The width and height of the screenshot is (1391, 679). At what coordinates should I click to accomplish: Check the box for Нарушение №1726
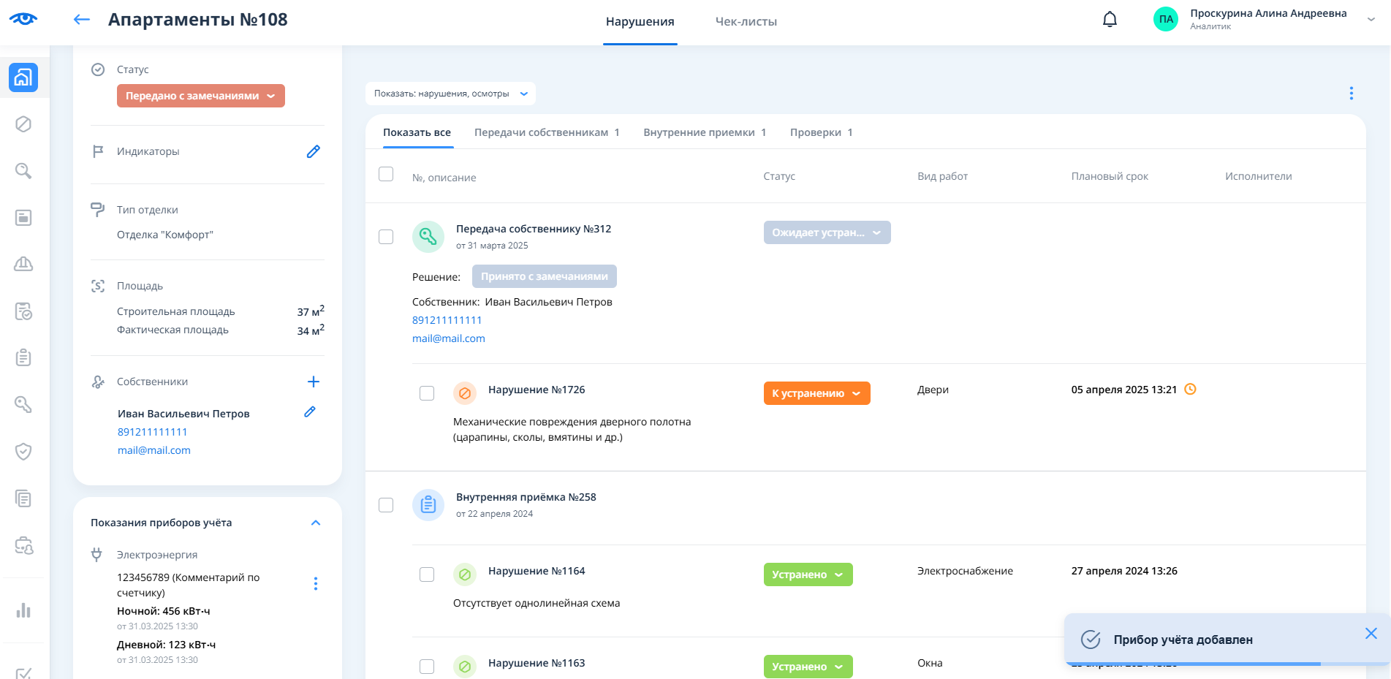click(427, 393)
